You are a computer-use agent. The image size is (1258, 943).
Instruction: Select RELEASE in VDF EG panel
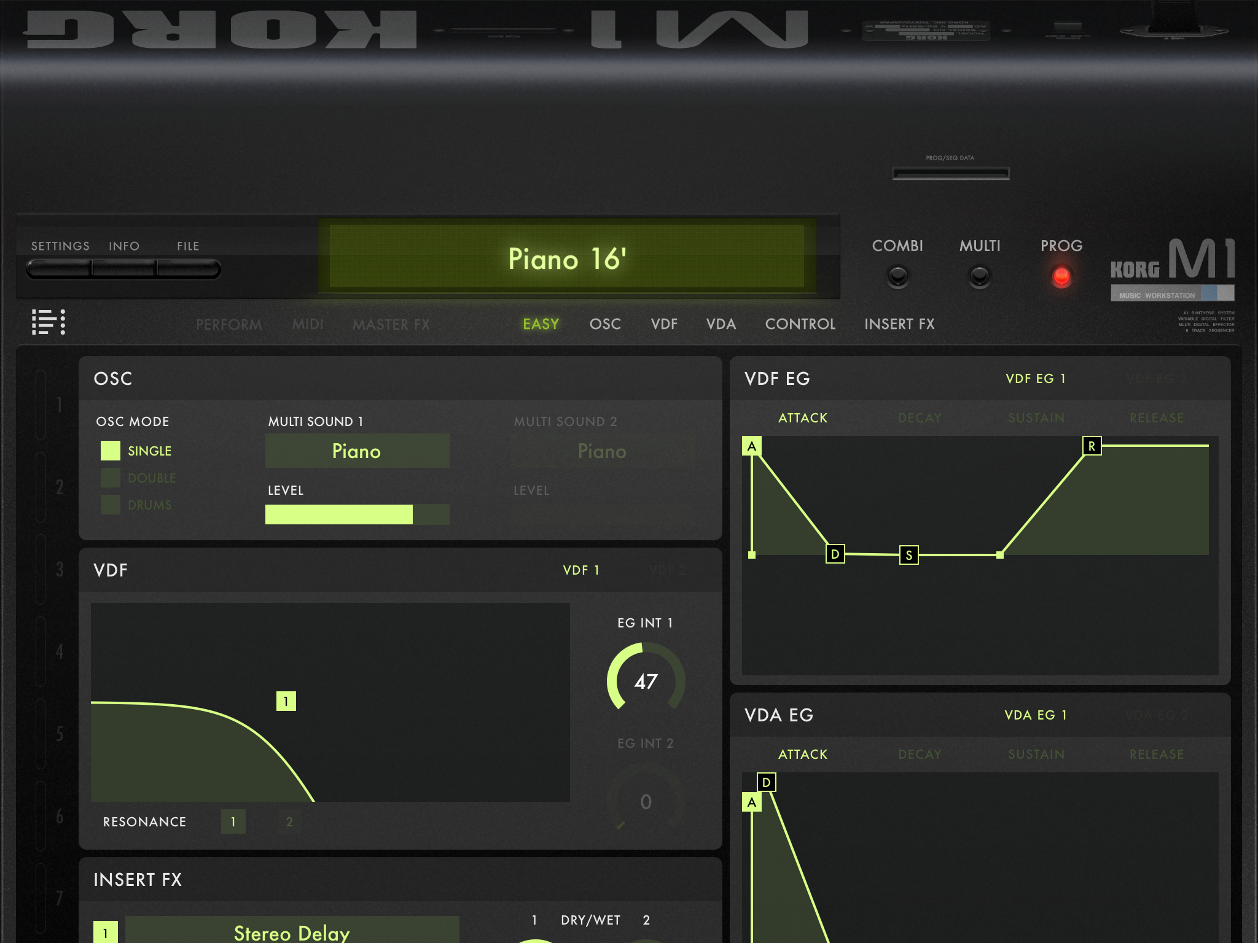click(1157, 418)
